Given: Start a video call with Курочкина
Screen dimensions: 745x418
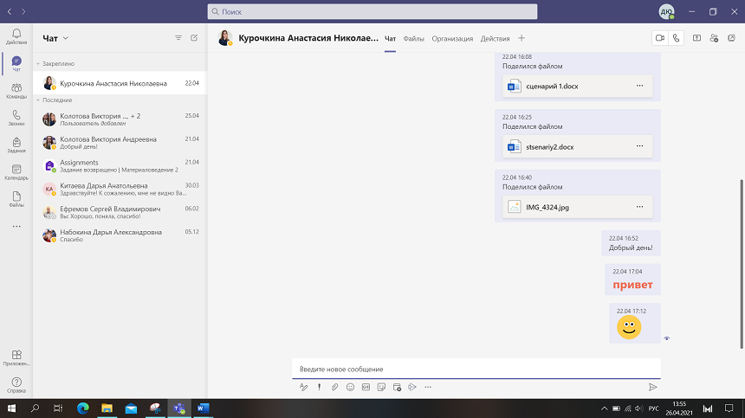Looking at the screenshot, I should click(x=659, y=38).
